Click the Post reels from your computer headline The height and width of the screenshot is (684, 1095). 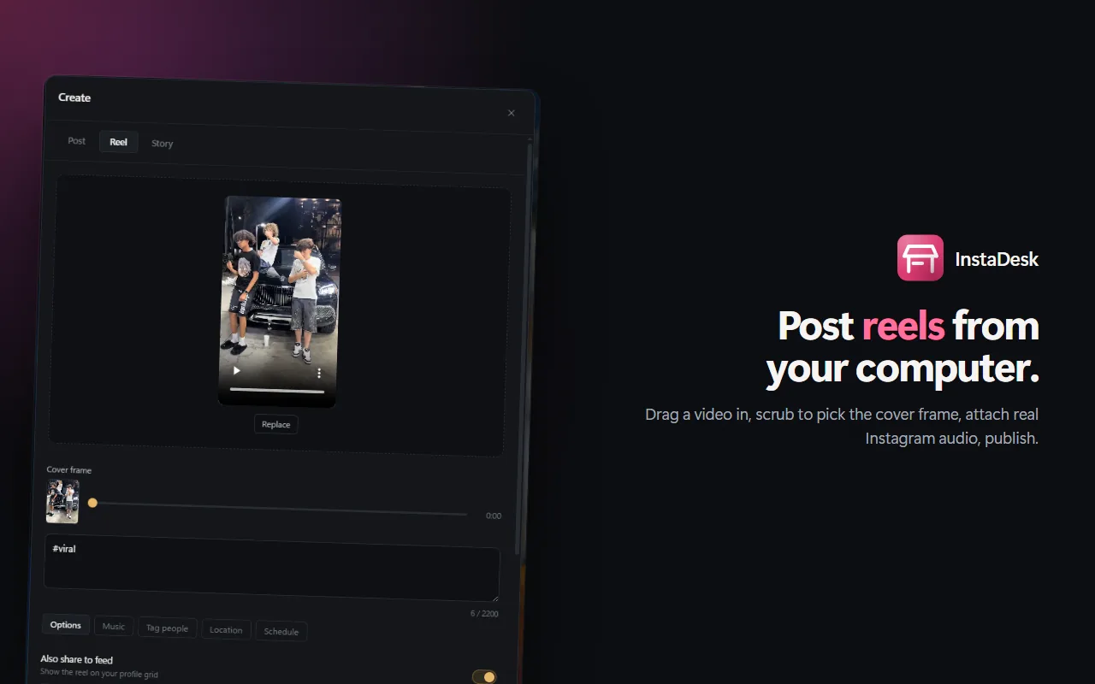tap(903, 347)
